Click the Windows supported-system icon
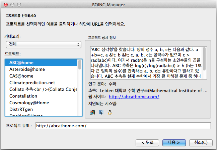The height and width of the screenshot is (150, 217). pos(92,113)
